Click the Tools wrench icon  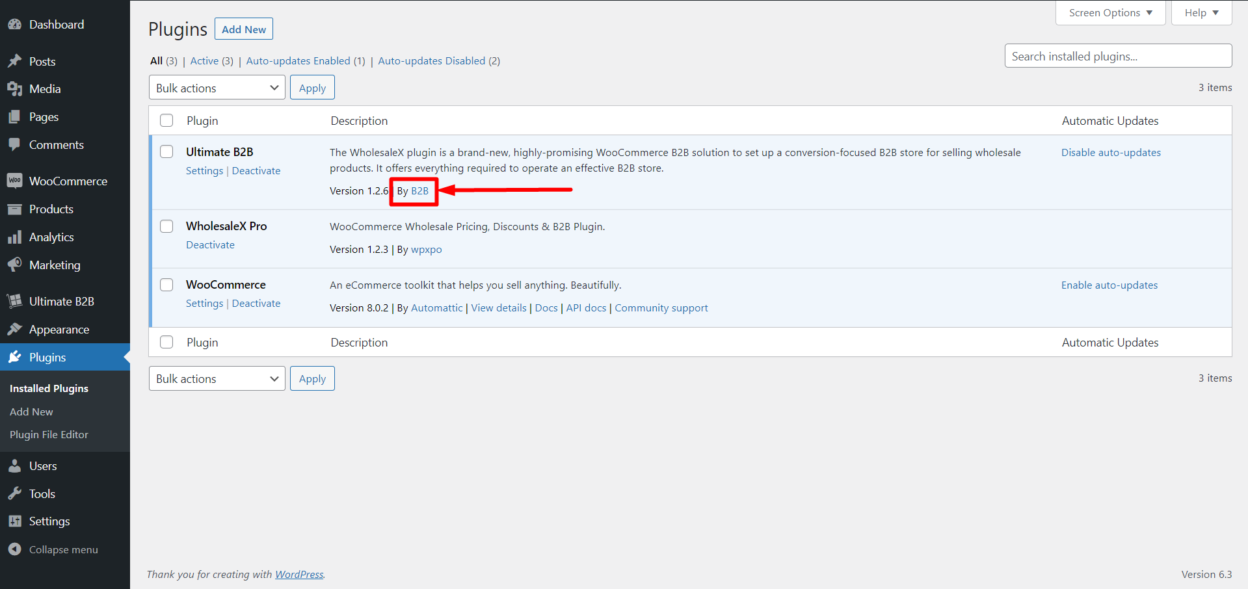pos(14,493)
